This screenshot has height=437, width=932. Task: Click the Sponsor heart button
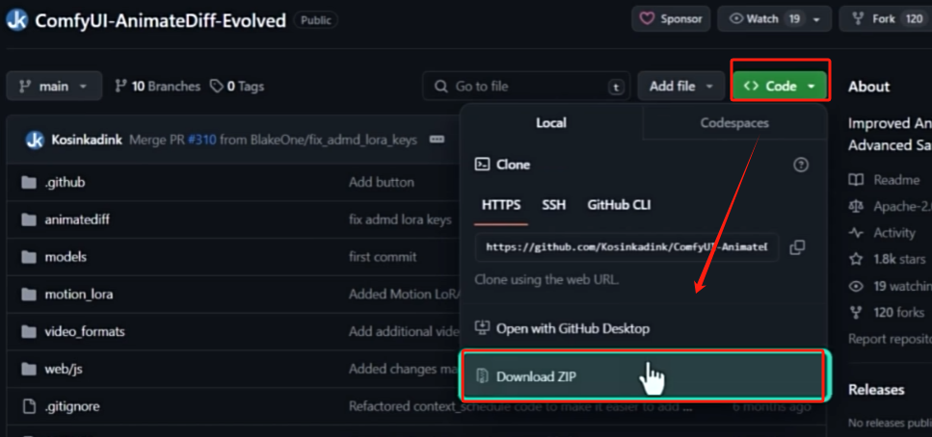tap(671, 18)
